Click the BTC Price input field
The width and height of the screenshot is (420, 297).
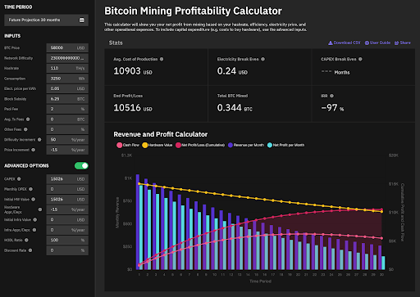(67, 47)
